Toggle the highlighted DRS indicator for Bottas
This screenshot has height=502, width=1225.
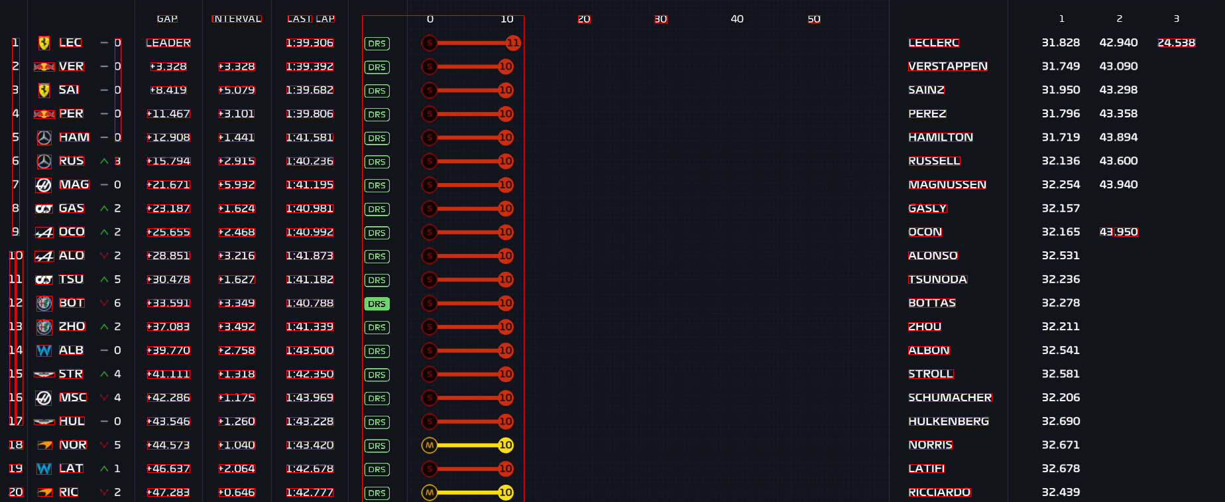377,304
